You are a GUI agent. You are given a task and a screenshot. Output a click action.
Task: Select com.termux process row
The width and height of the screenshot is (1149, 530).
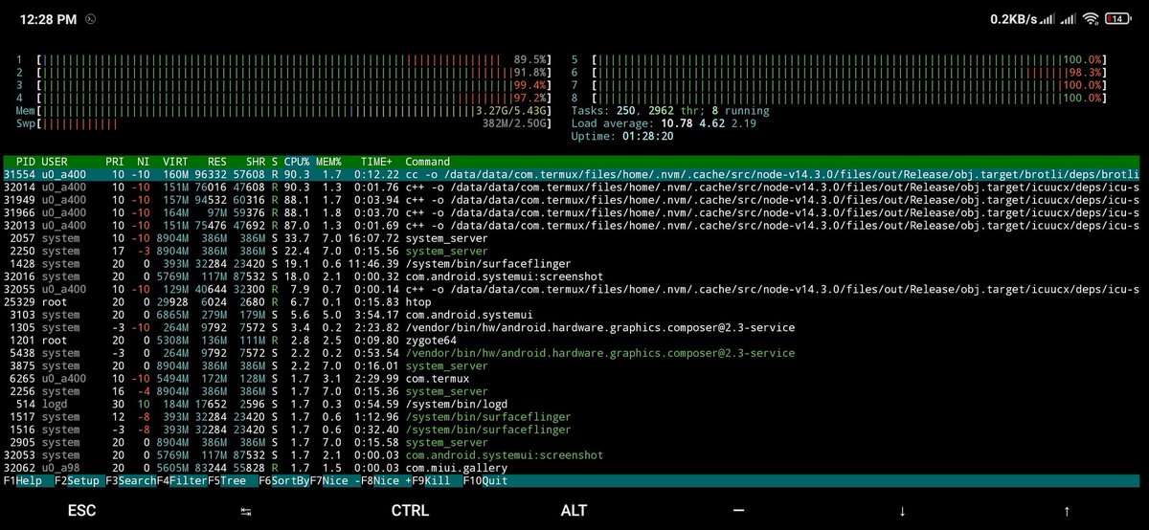click(572, 379)
